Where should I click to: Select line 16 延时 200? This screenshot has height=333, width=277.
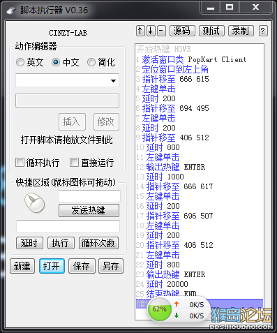[200, 206]
